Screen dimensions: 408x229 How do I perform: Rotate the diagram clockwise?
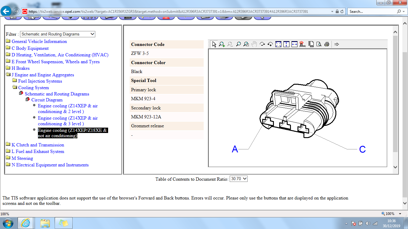point(262,44)
